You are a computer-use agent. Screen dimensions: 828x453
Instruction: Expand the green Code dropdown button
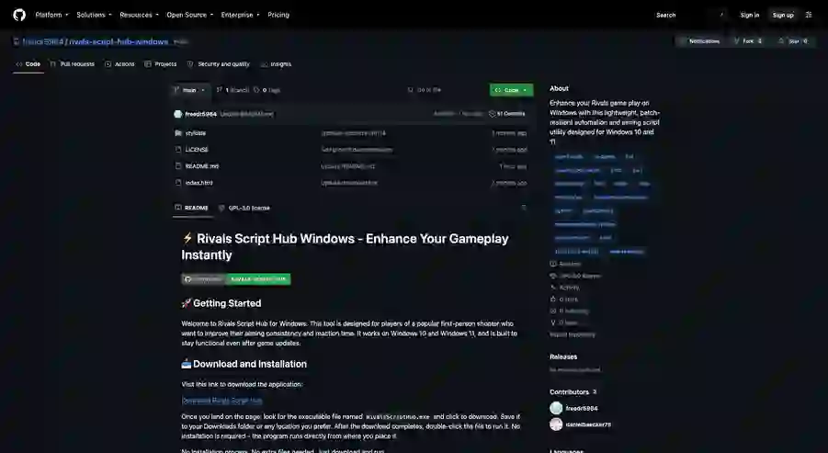tap(511, 90)
